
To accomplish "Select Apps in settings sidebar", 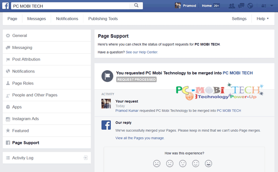I will click(47, 107).
